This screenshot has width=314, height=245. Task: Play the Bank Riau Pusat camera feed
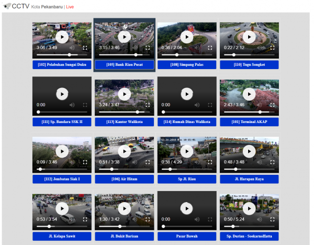coord(124,37)
